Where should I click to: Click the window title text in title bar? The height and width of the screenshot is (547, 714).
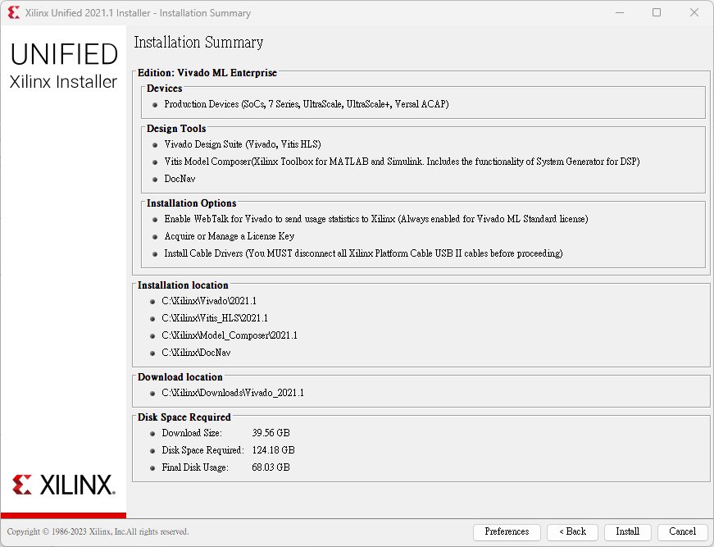tap(138, 13)
